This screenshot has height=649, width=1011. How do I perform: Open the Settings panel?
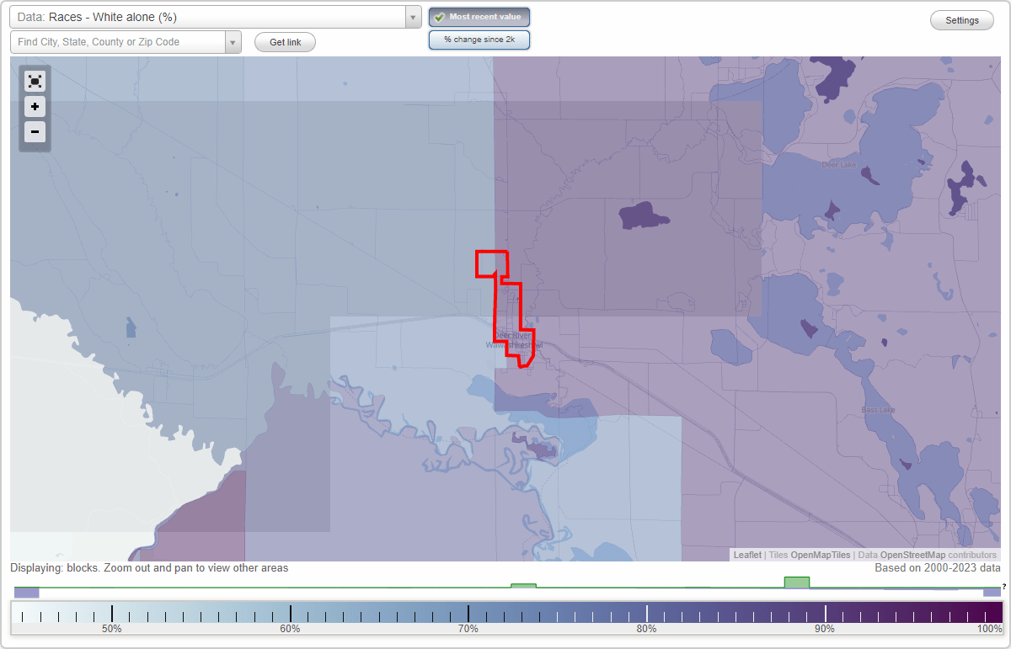pos(961,19)
